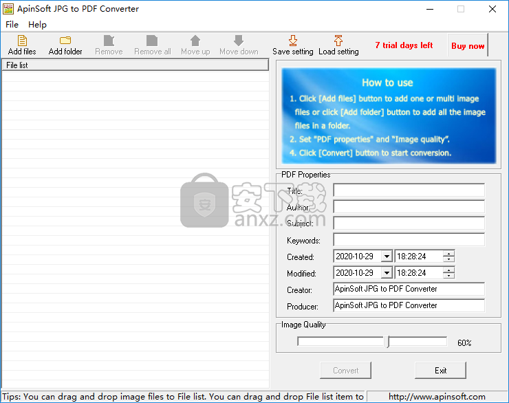Click the Author input field
This screenshot has height=403, width=509.
[409, 207]
